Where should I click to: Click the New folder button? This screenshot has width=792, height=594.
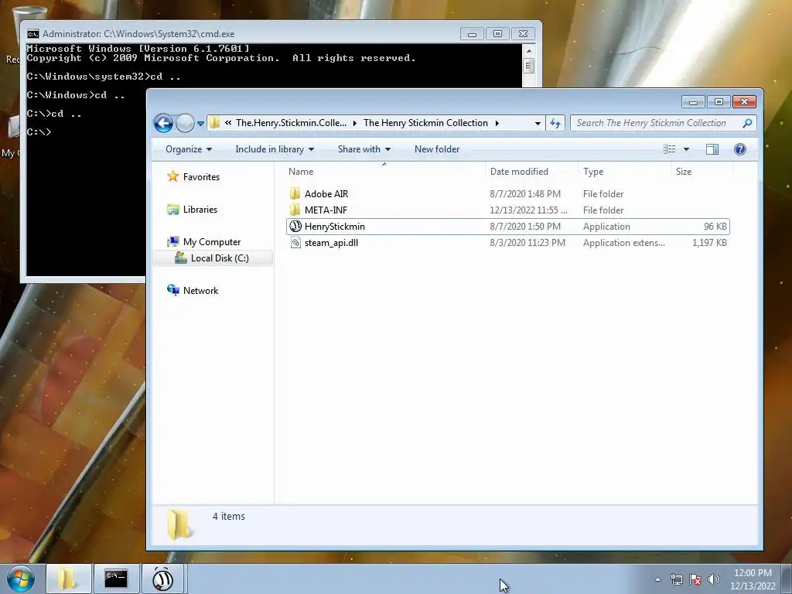[x=437, y=149]
